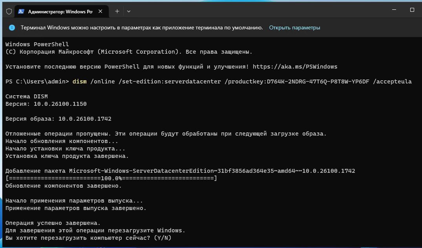Maximize the terminal window
The width and height of the screenshot is (422, 248).
point(412,10)
